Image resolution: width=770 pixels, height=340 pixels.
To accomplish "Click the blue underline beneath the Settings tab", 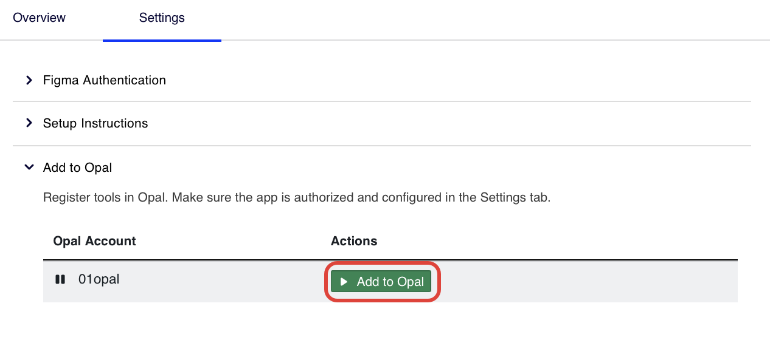I will point(162,40).
